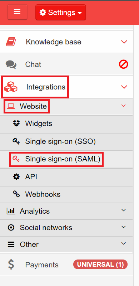Click the red disabled symbol beside Chat

pyautogui.click(x=124, y=64)
